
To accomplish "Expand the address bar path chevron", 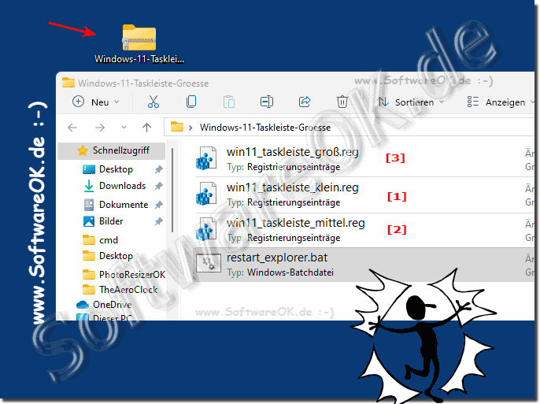I will coord(190,128).
